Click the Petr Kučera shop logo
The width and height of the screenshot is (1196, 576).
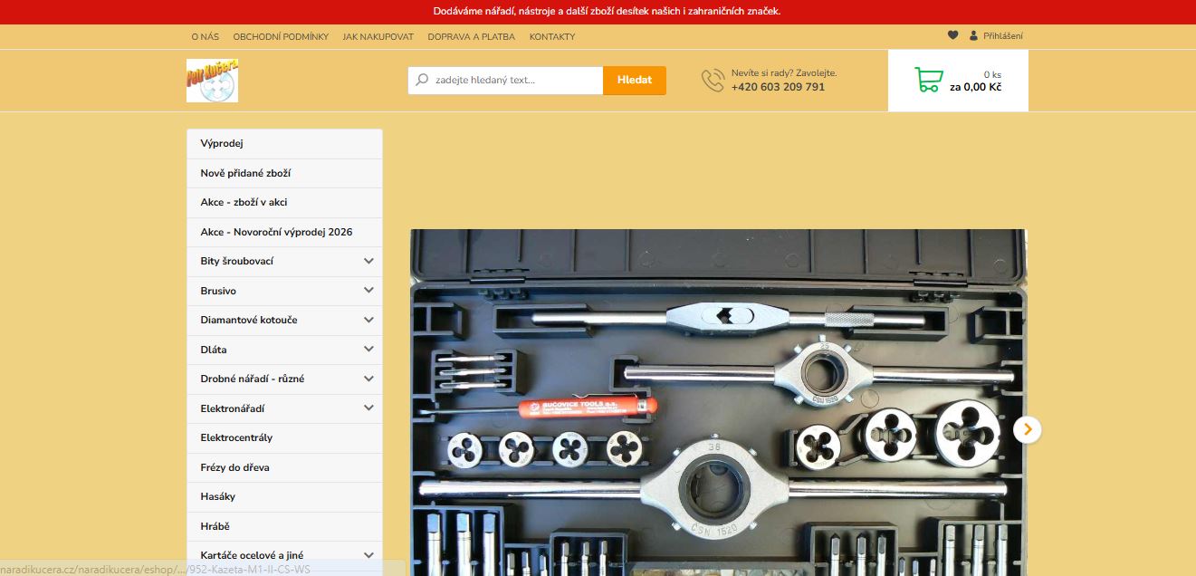212,81
